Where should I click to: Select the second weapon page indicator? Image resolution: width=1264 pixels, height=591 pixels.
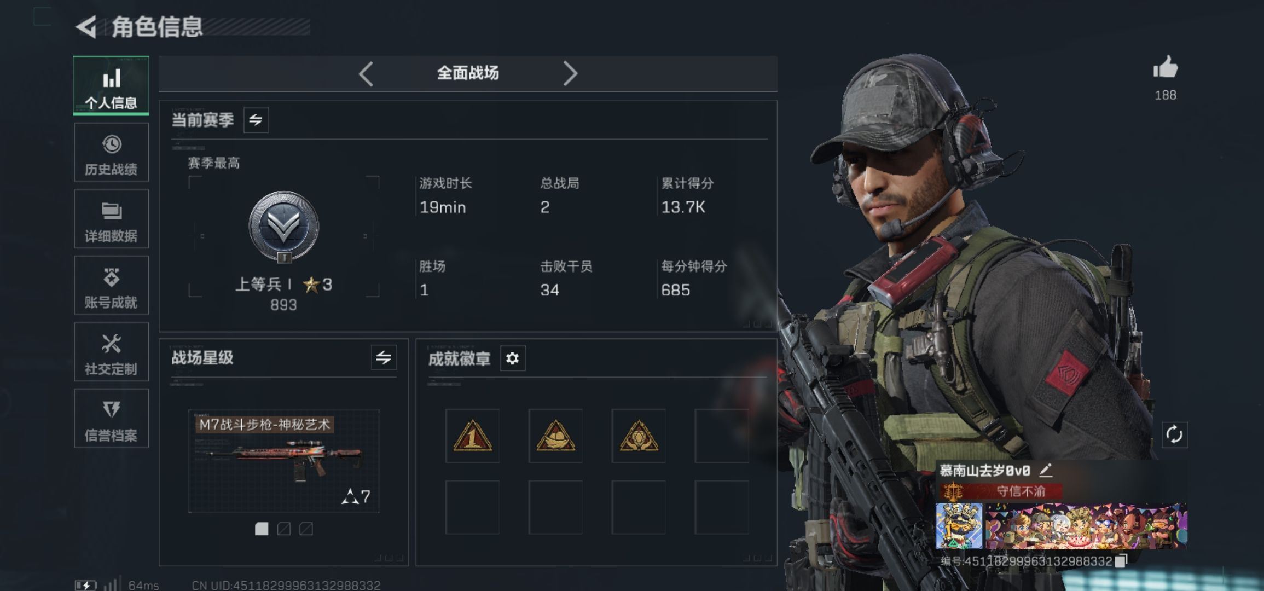283,529
